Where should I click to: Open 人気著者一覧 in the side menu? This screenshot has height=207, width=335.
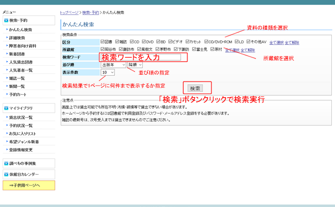pyautogui.click(x=21, y=70)
